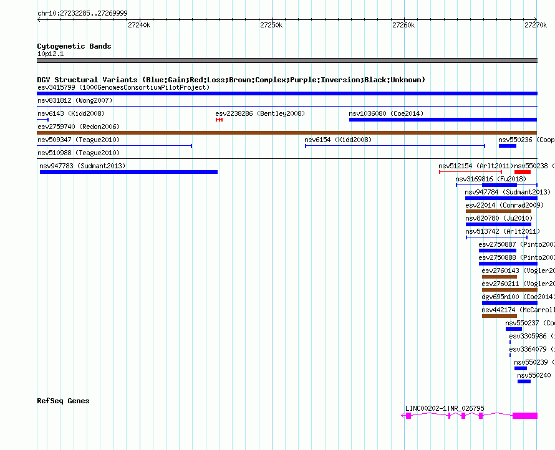Select the esv2759740 (Redon2006) brown complex bar
The image size is (555, 450).
[287, 133]
